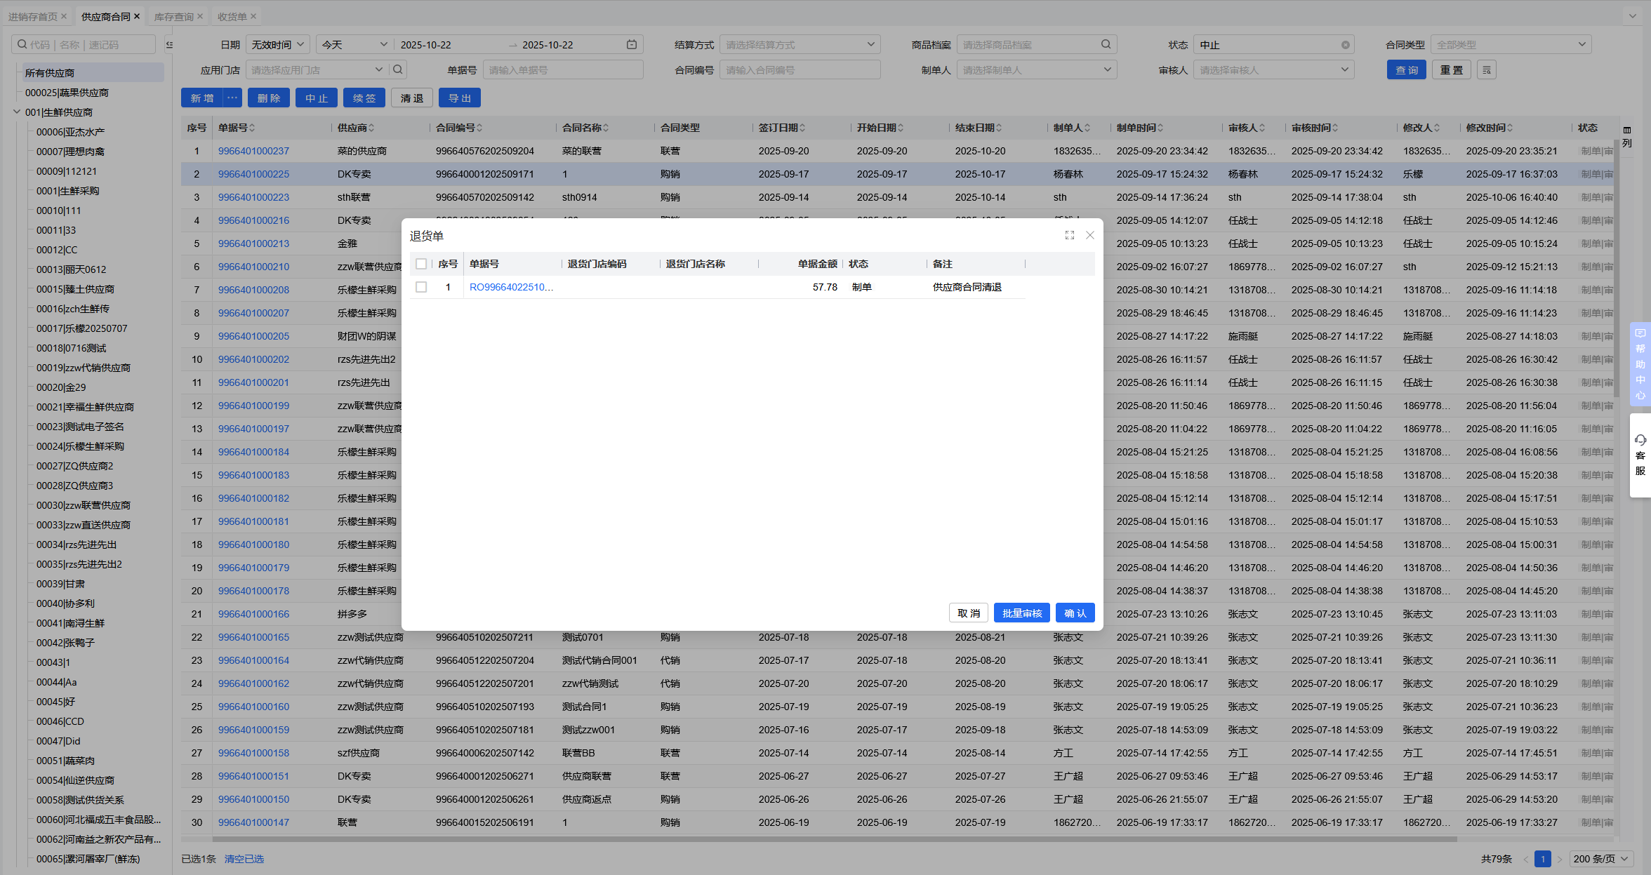Click the 批量审核 button

1021,613
